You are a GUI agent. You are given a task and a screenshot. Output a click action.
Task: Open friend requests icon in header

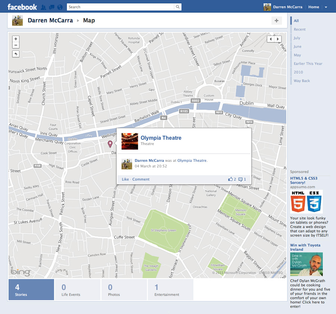[43, 7]
